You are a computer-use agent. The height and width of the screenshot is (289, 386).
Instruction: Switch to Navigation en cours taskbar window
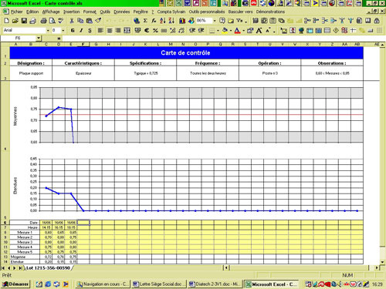click(x=103, y=284)
